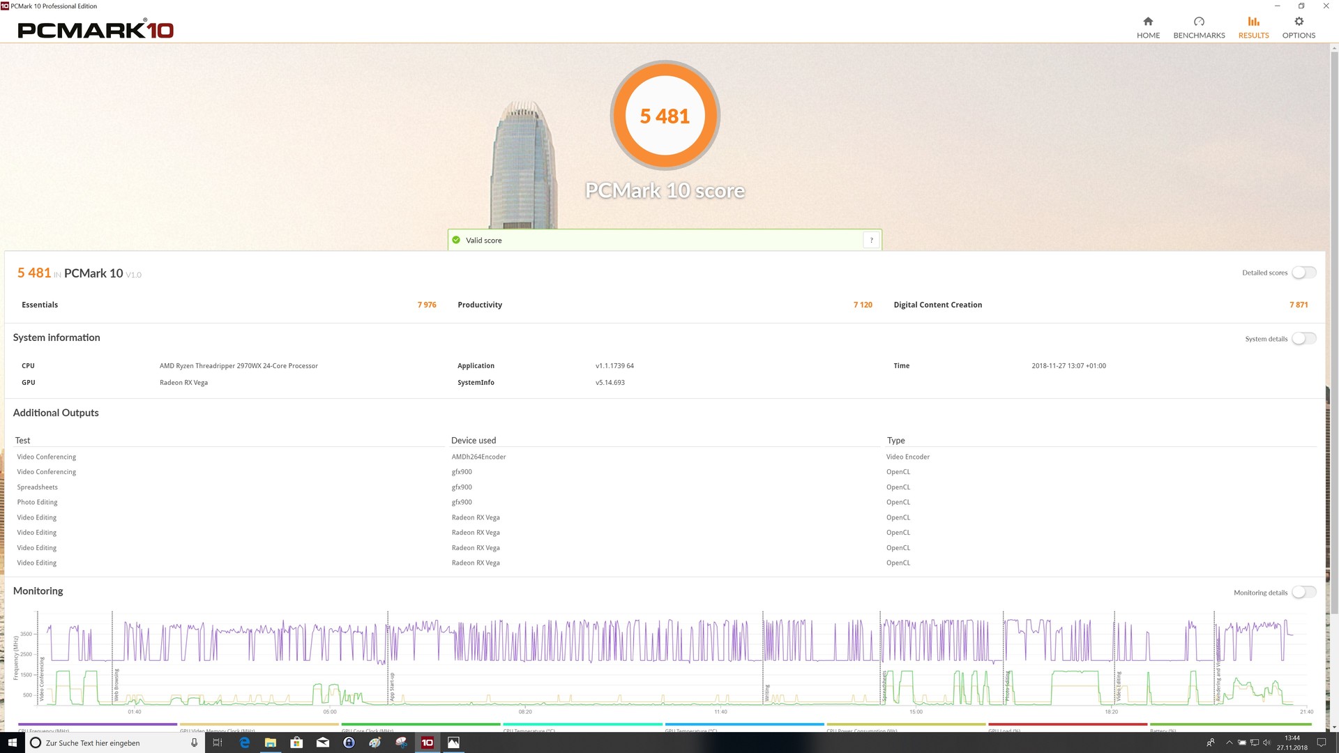This screenshot has height=753, width=1339.
Task: Select the Digital Content Creation score 7 871
Action: pos(1299,305)
